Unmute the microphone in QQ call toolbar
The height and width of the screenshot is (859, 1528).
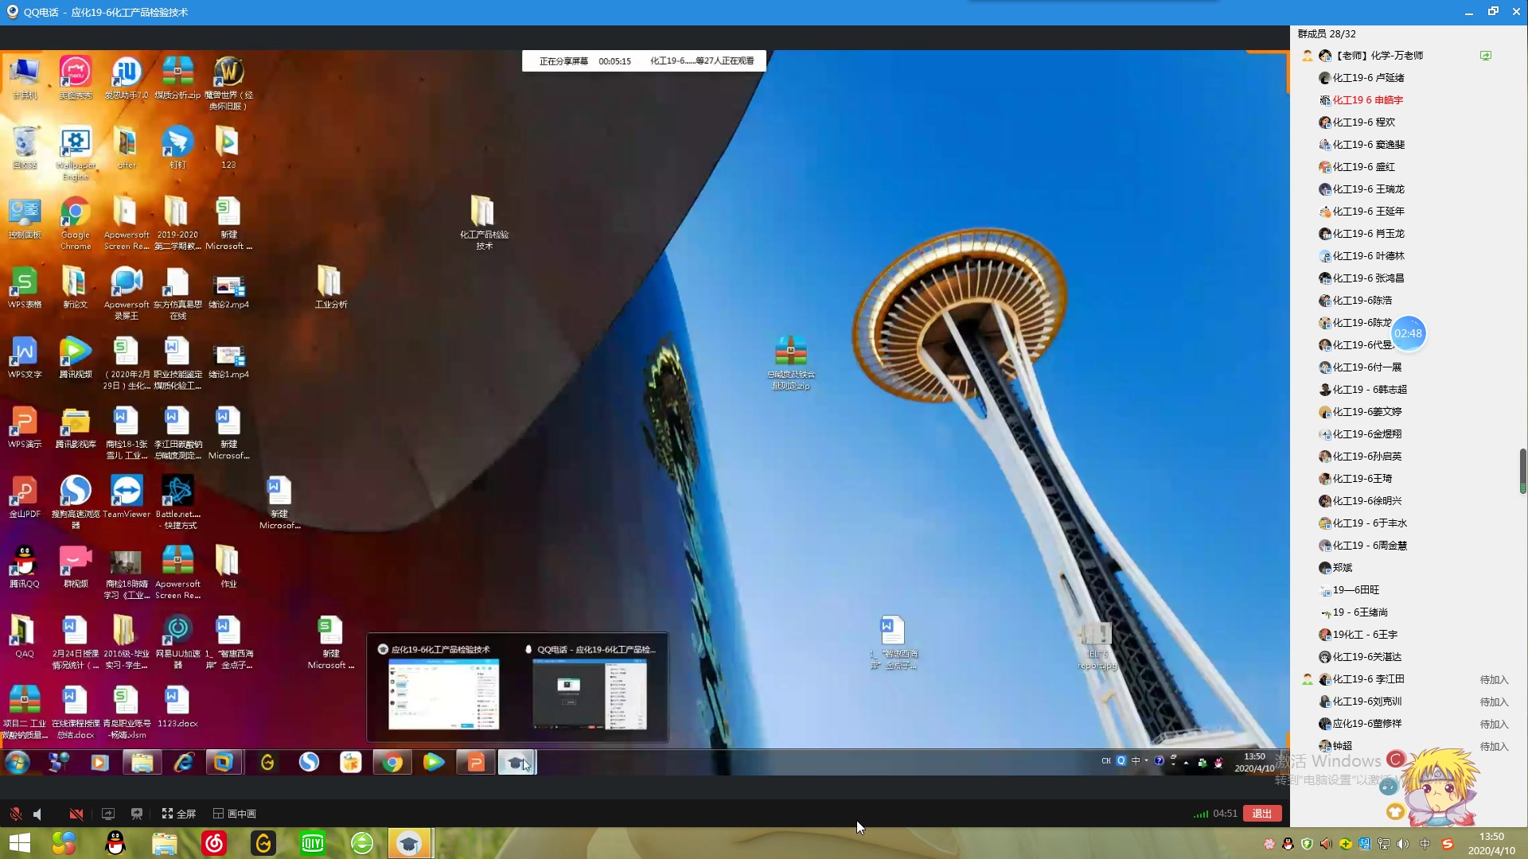[15, 814]
